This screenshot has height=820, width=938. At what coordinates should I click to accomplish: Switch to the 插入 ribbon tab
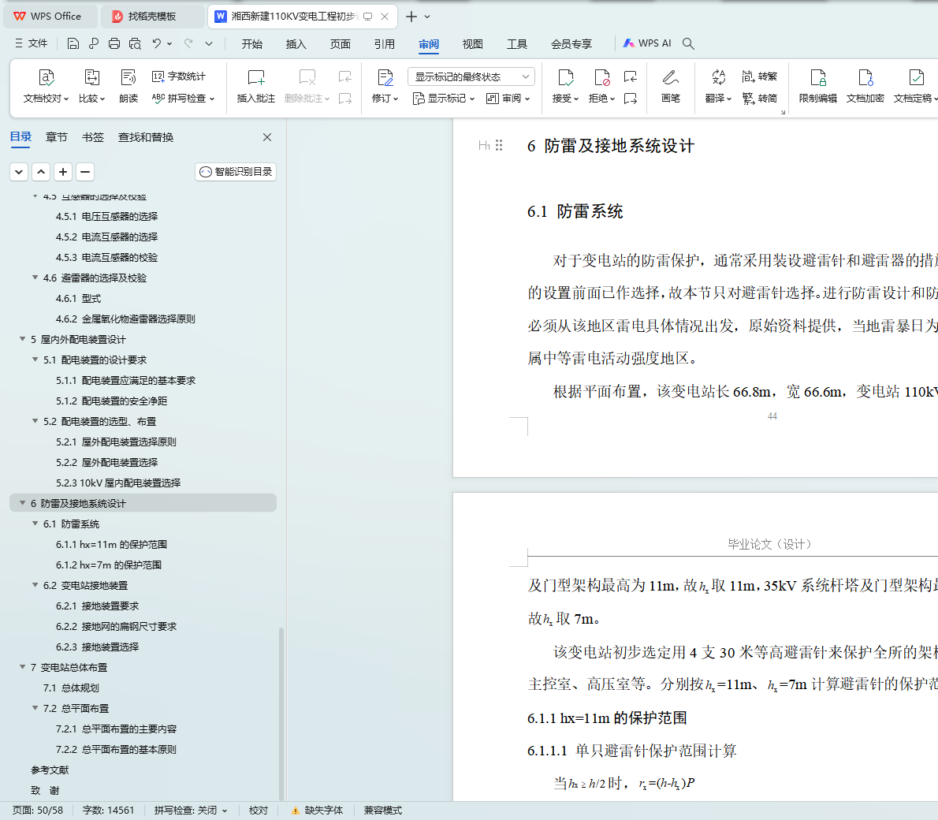coord(296,43)
